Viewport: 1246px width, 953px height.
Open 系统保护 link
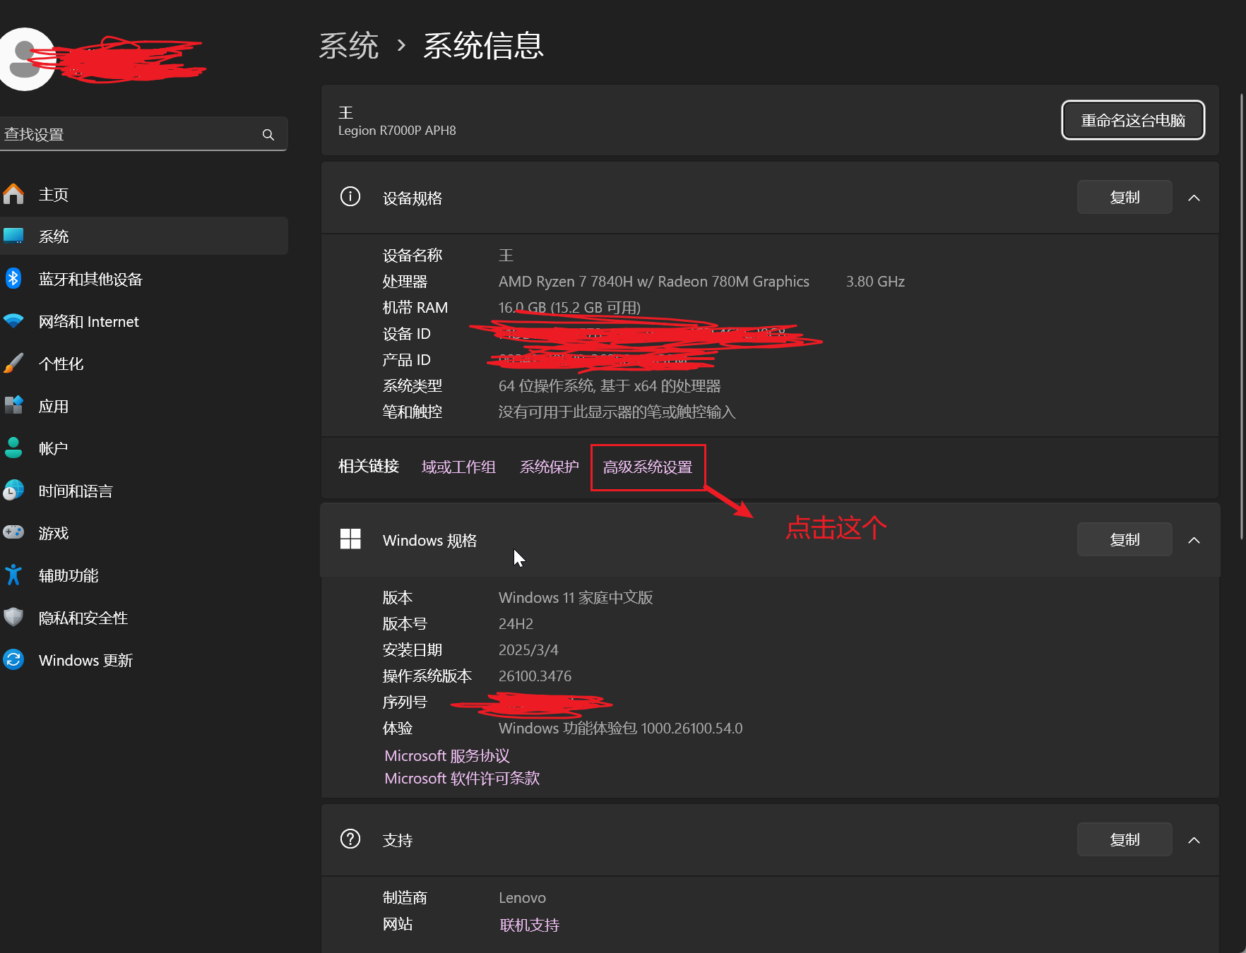(550, 467)
